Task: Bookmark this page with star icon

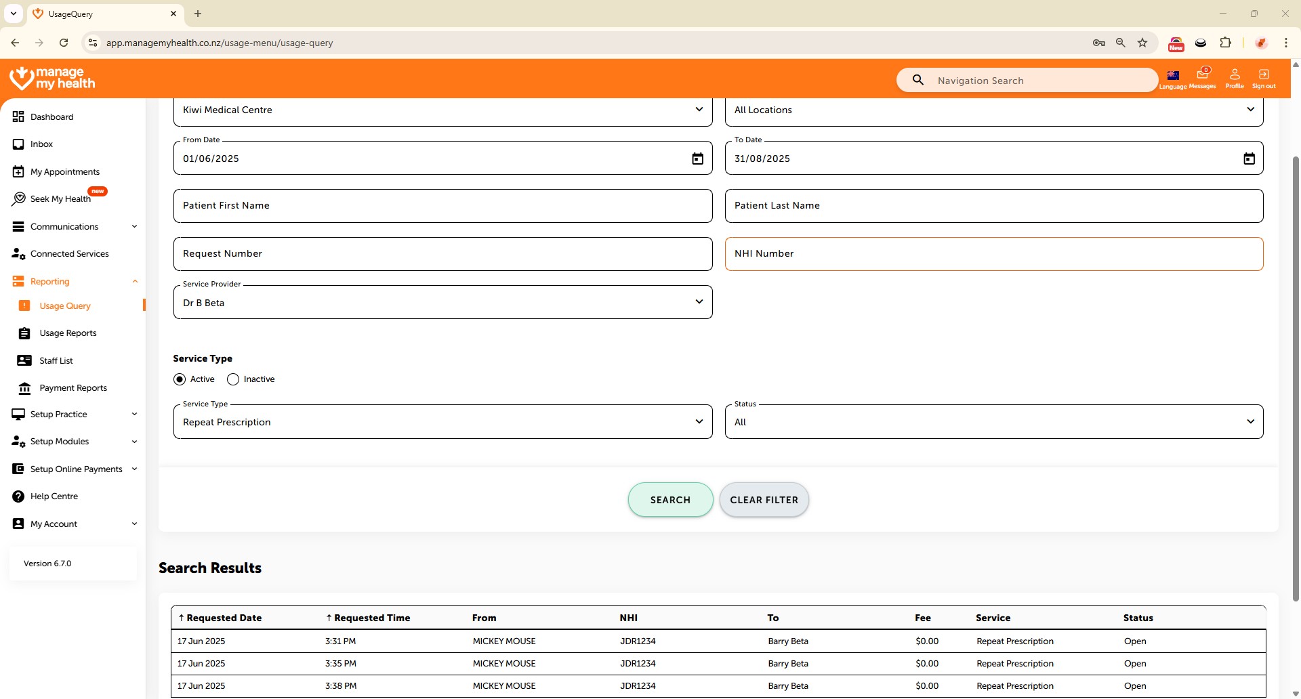Action: tap(1142, 43)
